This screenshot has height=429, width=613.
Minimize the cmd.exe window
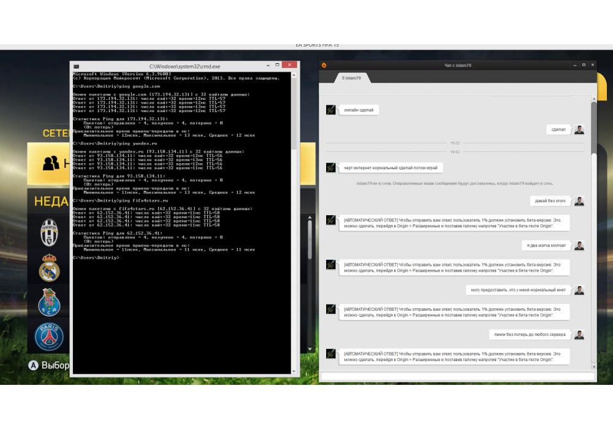(268, 65)
